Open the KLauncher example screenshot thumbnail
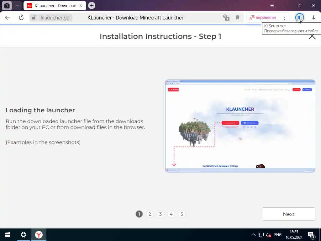The width and height of the screenshot is (321, 241). coord(240,126)
